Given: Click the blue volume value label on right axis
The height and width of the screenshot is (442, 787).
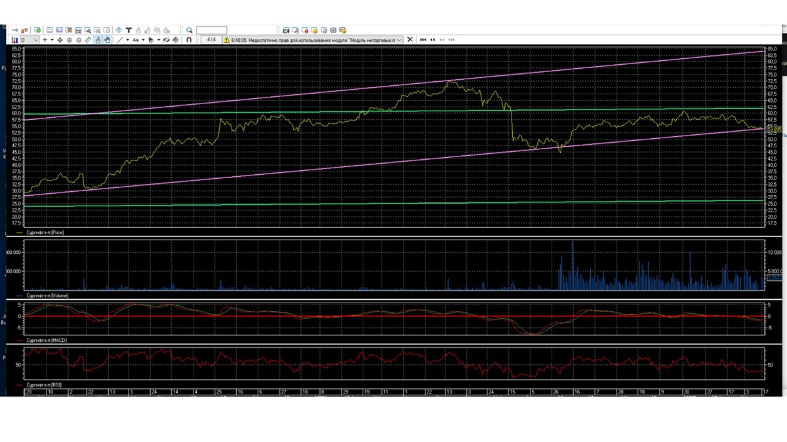Looking at the screenshot, I should (x=775, y=278).
